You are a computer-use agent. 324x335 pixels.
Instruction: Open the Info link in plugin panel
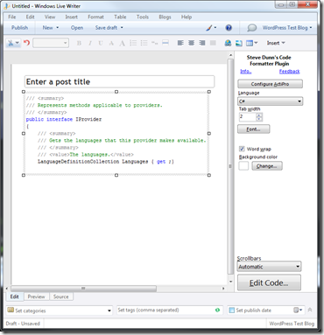pos(246,72)
